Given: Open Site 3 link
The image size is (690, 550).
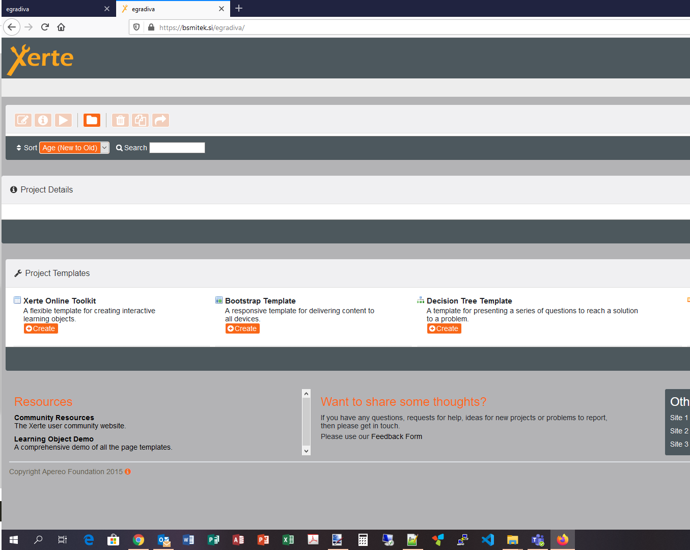Looking at the screenshot, I should (679, 444).
